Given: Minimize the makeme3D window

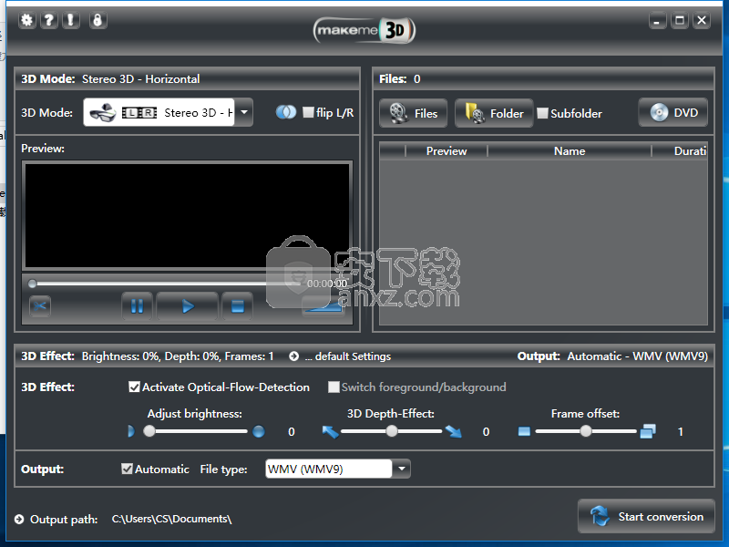Looking at the screenshot, I should 657,20.
